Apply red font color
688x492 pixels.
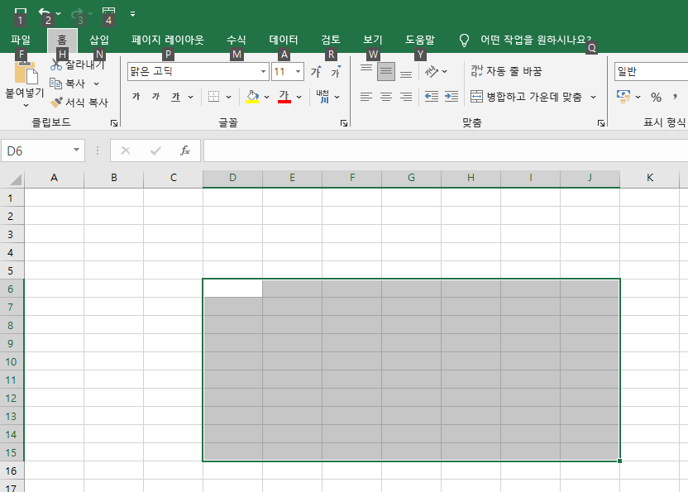(284, 97)
